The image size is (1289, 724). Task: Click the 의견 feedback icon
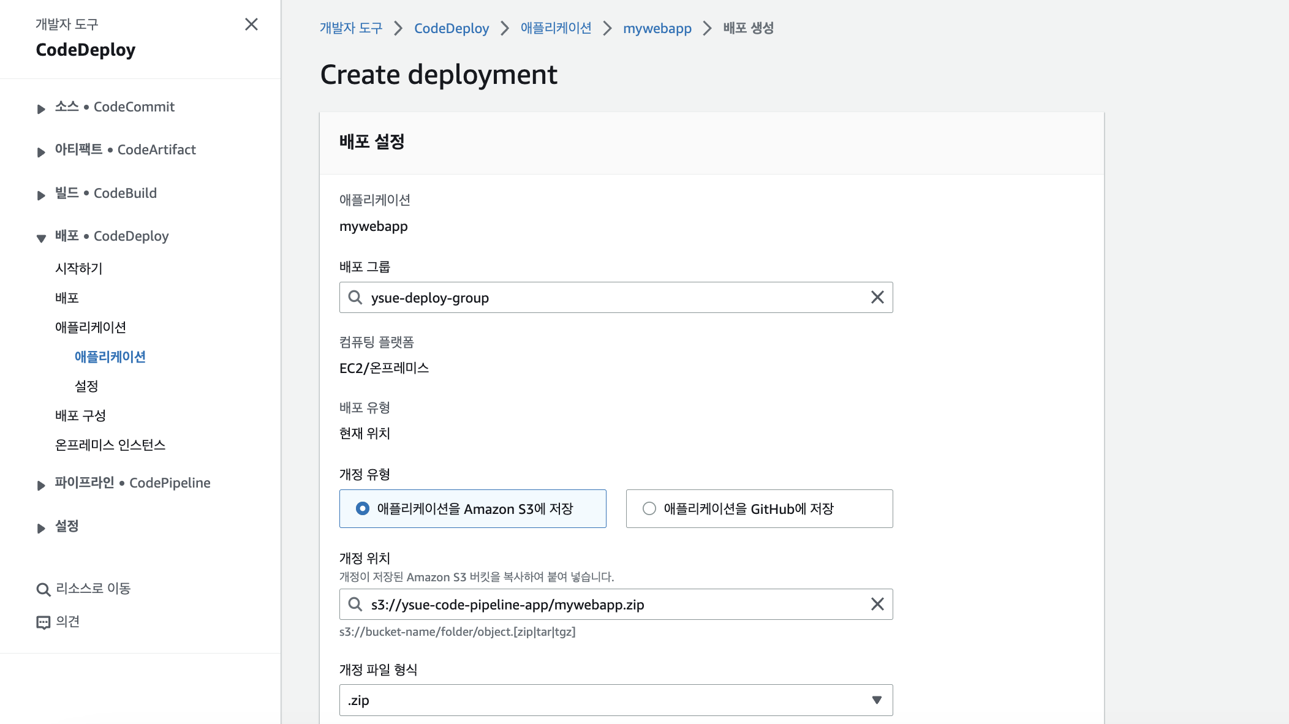click(43, 622)
